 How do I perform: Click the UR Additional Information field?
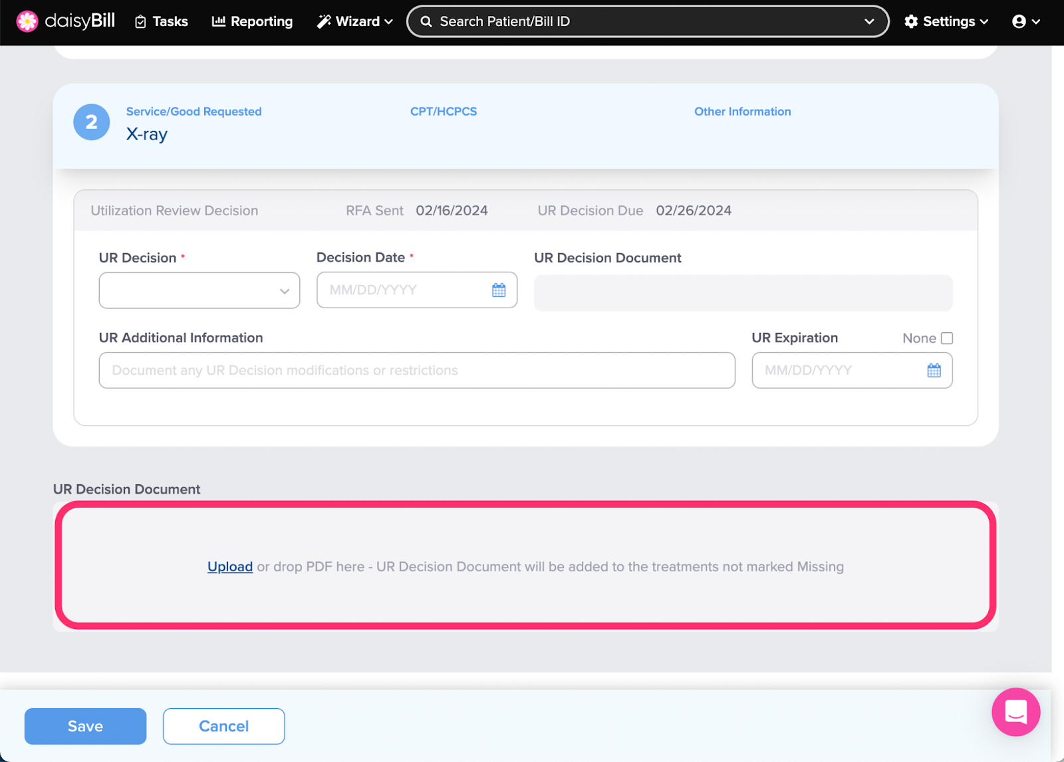point(417,370)
